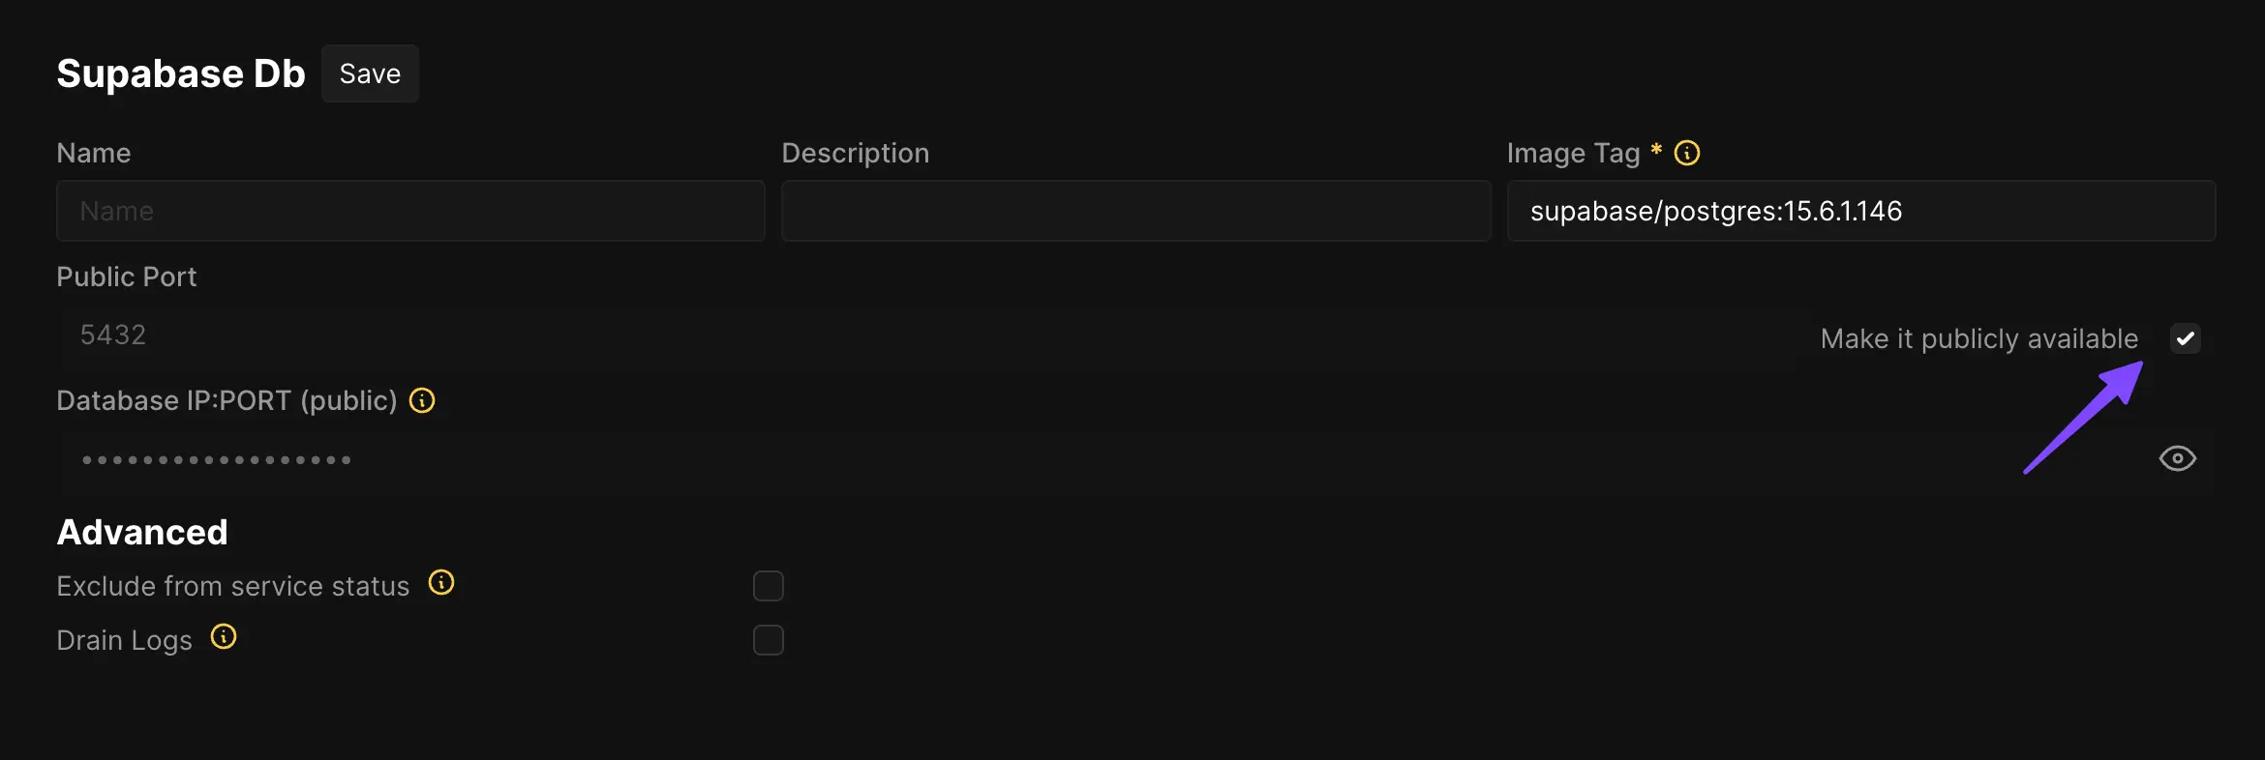Click into the Name input field
The width and height of the screenshot is (2265, 760).
[409, 211]
